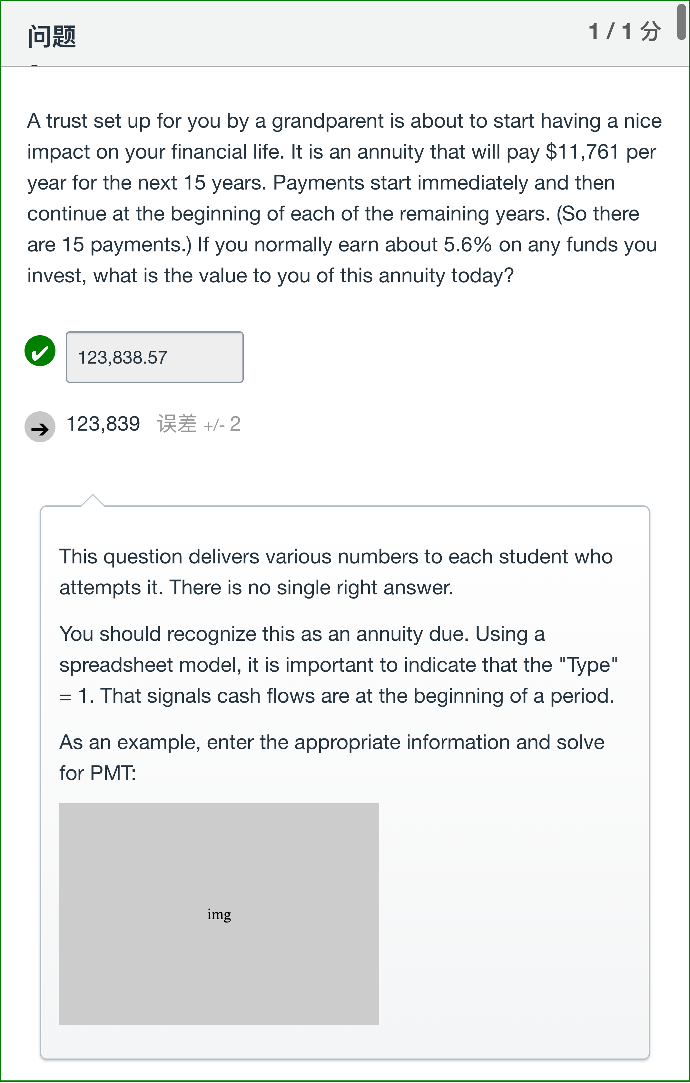The width and height of the screenshot is (690, 1083).
Task: Click the correct answer value 123,839
Action: (x=103, y=424)
